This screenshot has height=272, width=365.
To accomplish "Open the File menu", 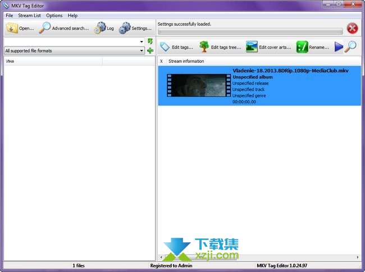I will click(x=9, y=16).
